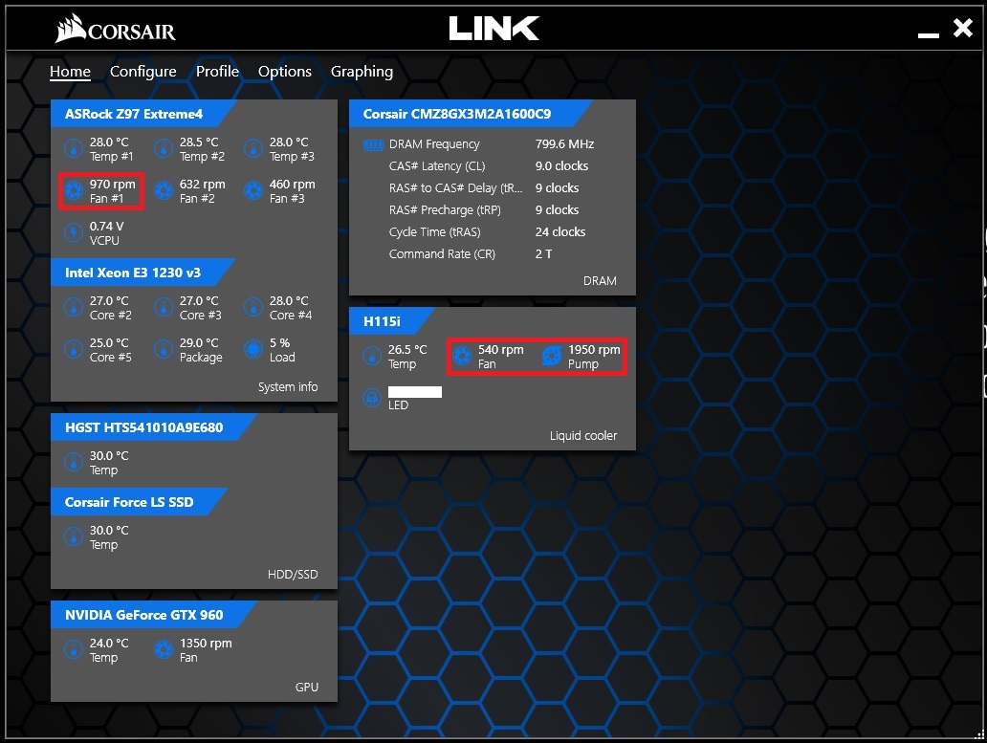
Task: Click the RAS# Precharge (tRP) row
Action: click(484, 210)
